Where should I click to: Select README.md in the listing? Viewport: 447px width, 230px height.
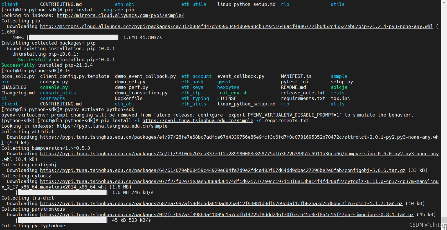pos(293,87)
